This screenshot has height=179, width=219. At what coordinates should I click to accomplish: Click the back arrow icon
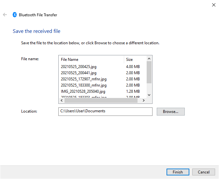coord(5,15)
